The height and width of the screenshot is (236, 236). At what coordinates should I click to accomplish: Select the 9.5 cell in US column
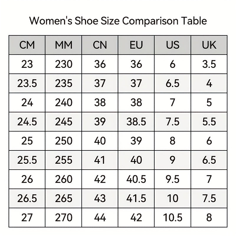pos(173,179)
